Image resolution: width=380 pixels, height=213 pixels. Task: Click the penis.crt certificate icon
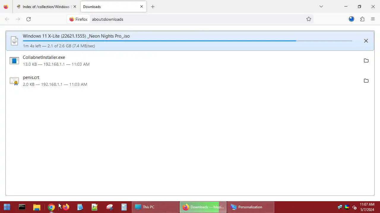click(14, 81)
